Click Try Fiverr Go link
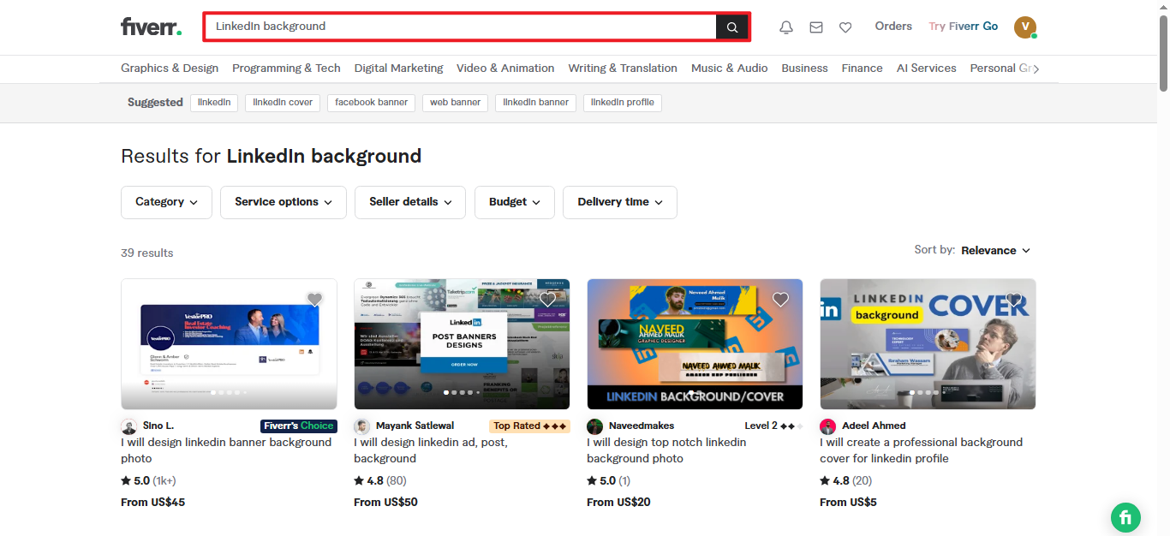This screenshot has width=1170, height=536. point(964,27)
